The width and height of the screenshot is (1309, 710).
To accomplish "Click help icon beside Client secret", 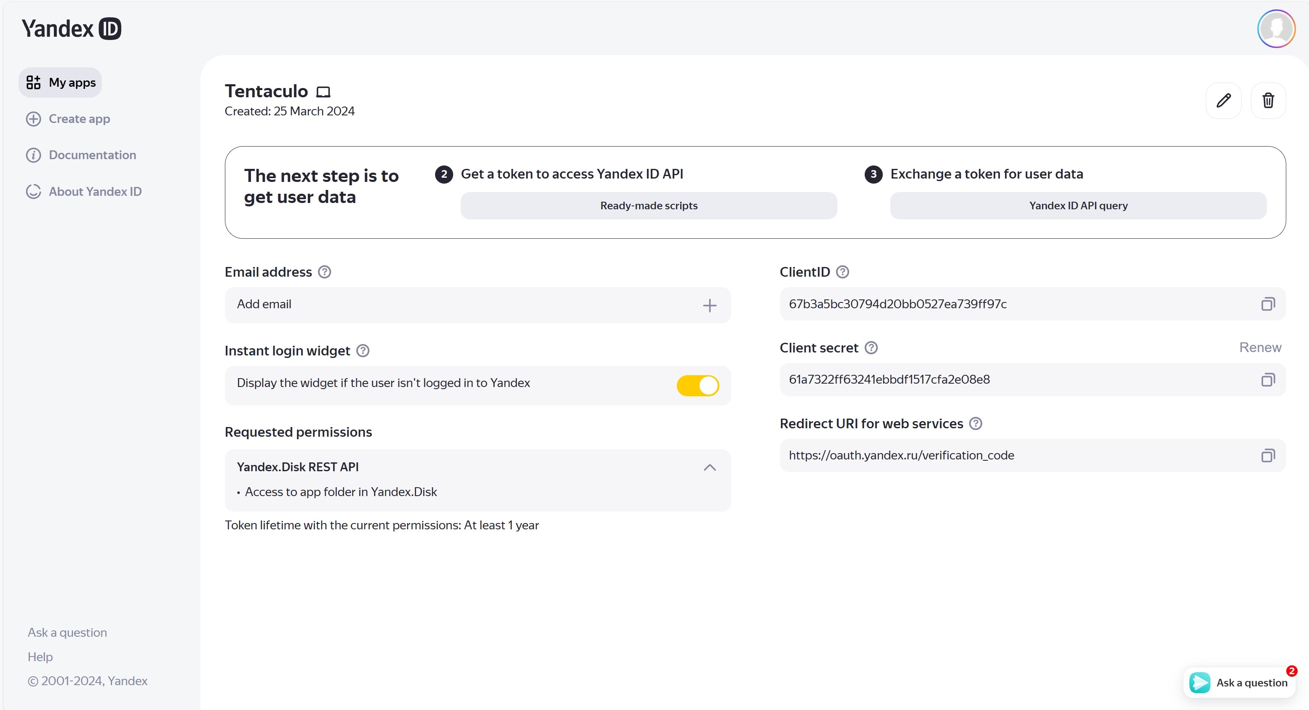I will (x=871, y=348).
